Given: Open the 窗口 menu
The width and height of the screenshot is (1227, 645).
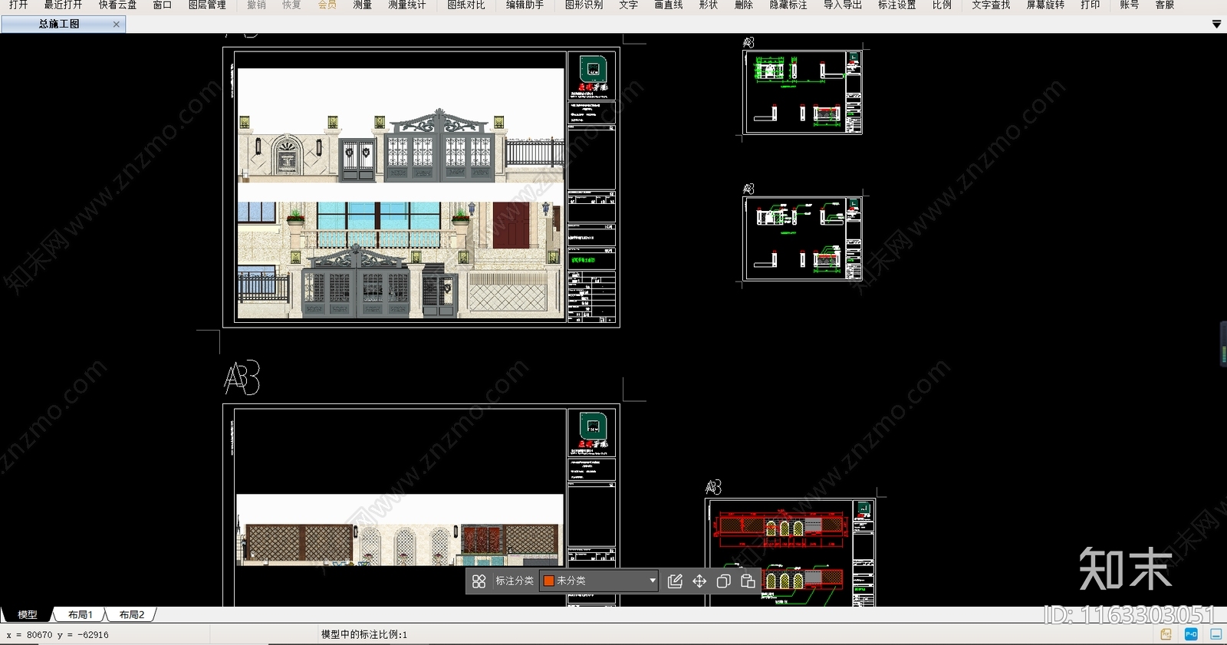Looking at the screenshot, I should tap(162, 5).
